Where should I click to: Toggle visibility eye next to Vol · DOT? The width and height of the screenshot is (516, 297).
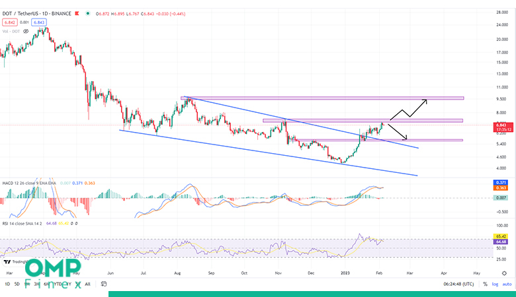[x=26, y=32]
